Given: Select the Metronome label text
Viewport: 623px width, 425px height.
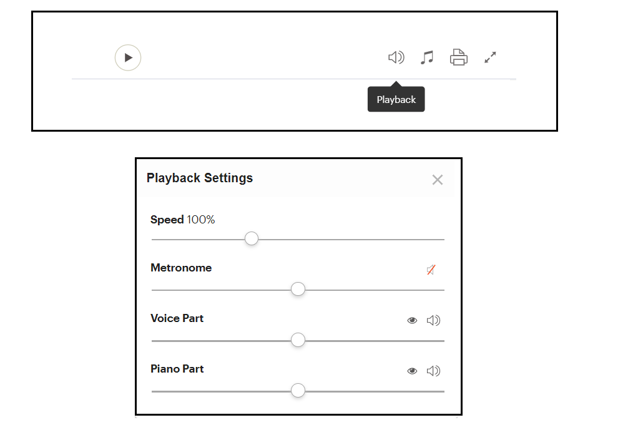Looking at the screenshot, I should (x=181, y=268).
